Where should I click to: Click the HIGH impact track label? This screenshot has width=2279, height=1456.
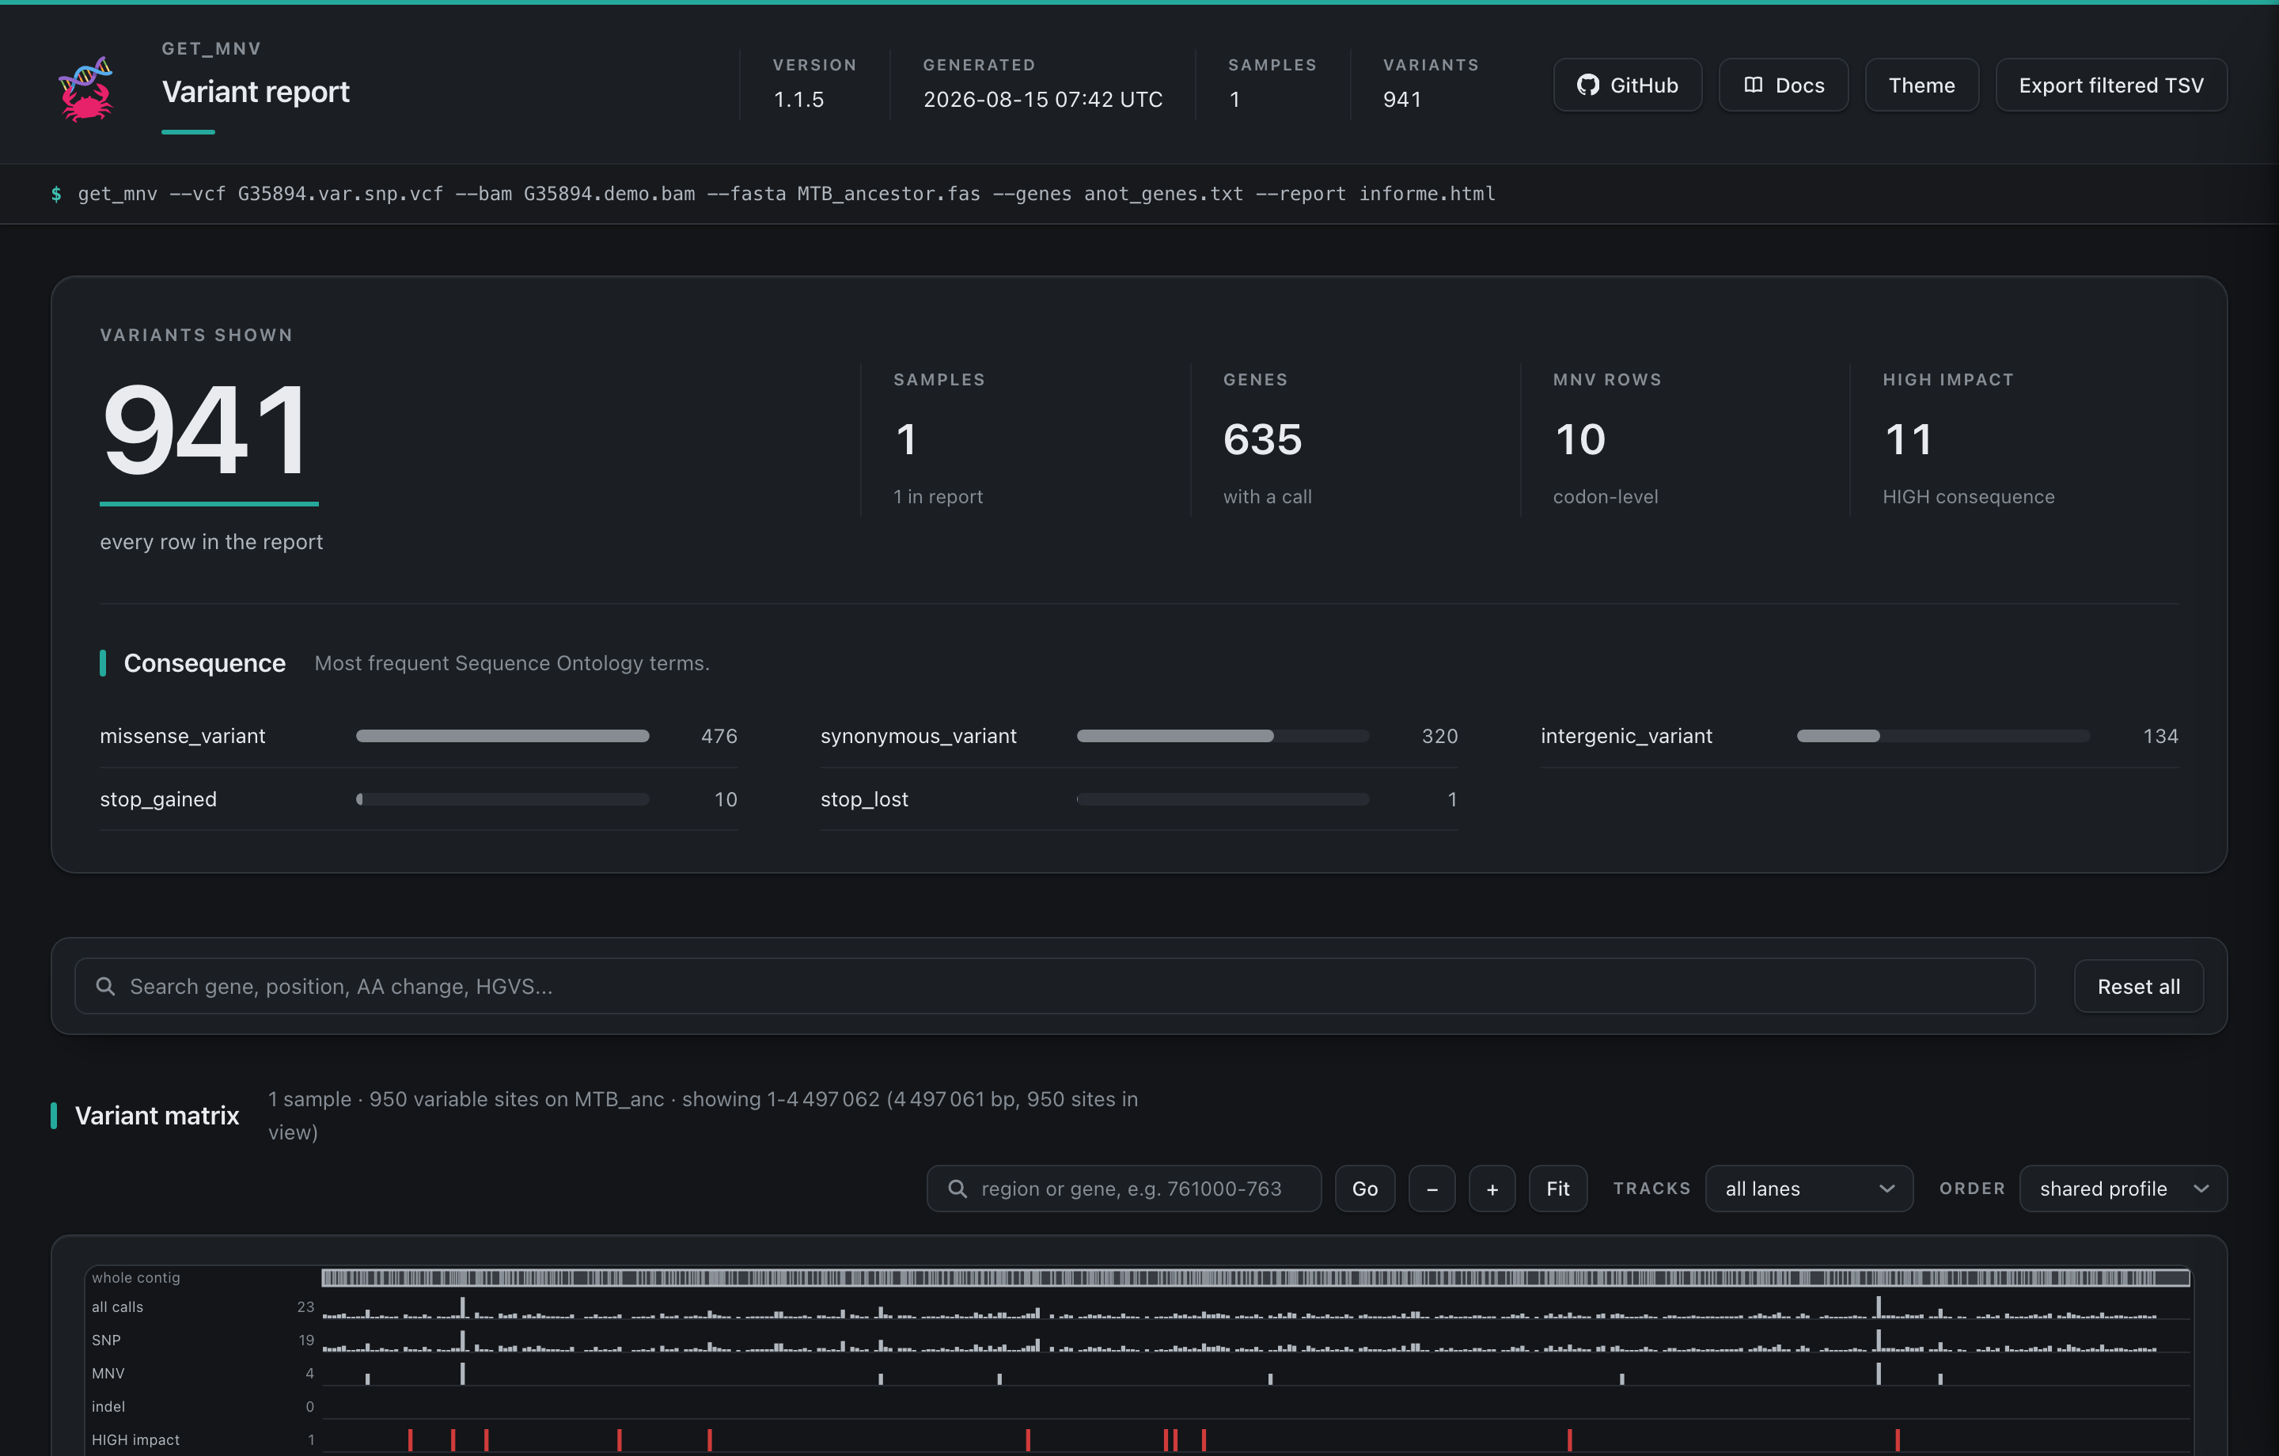(x=135, y=1440)
